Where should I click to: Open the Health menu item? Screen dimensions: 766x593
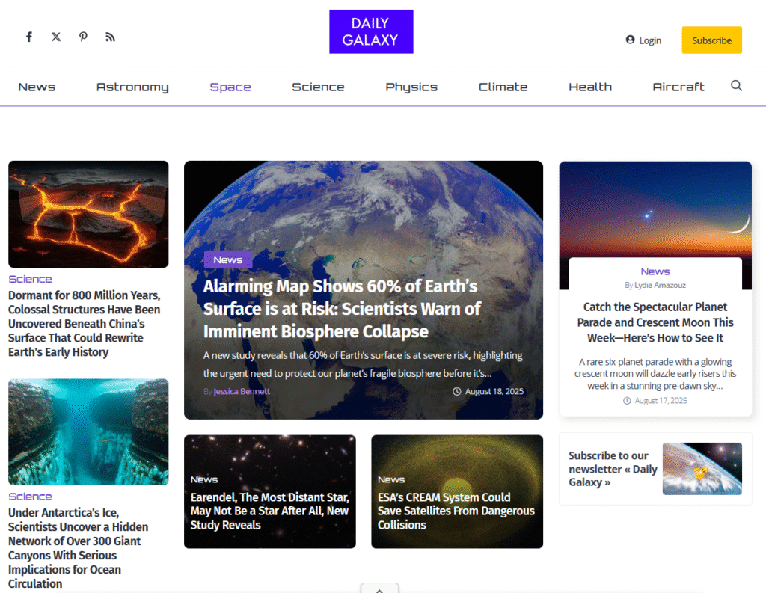point(590,87)
